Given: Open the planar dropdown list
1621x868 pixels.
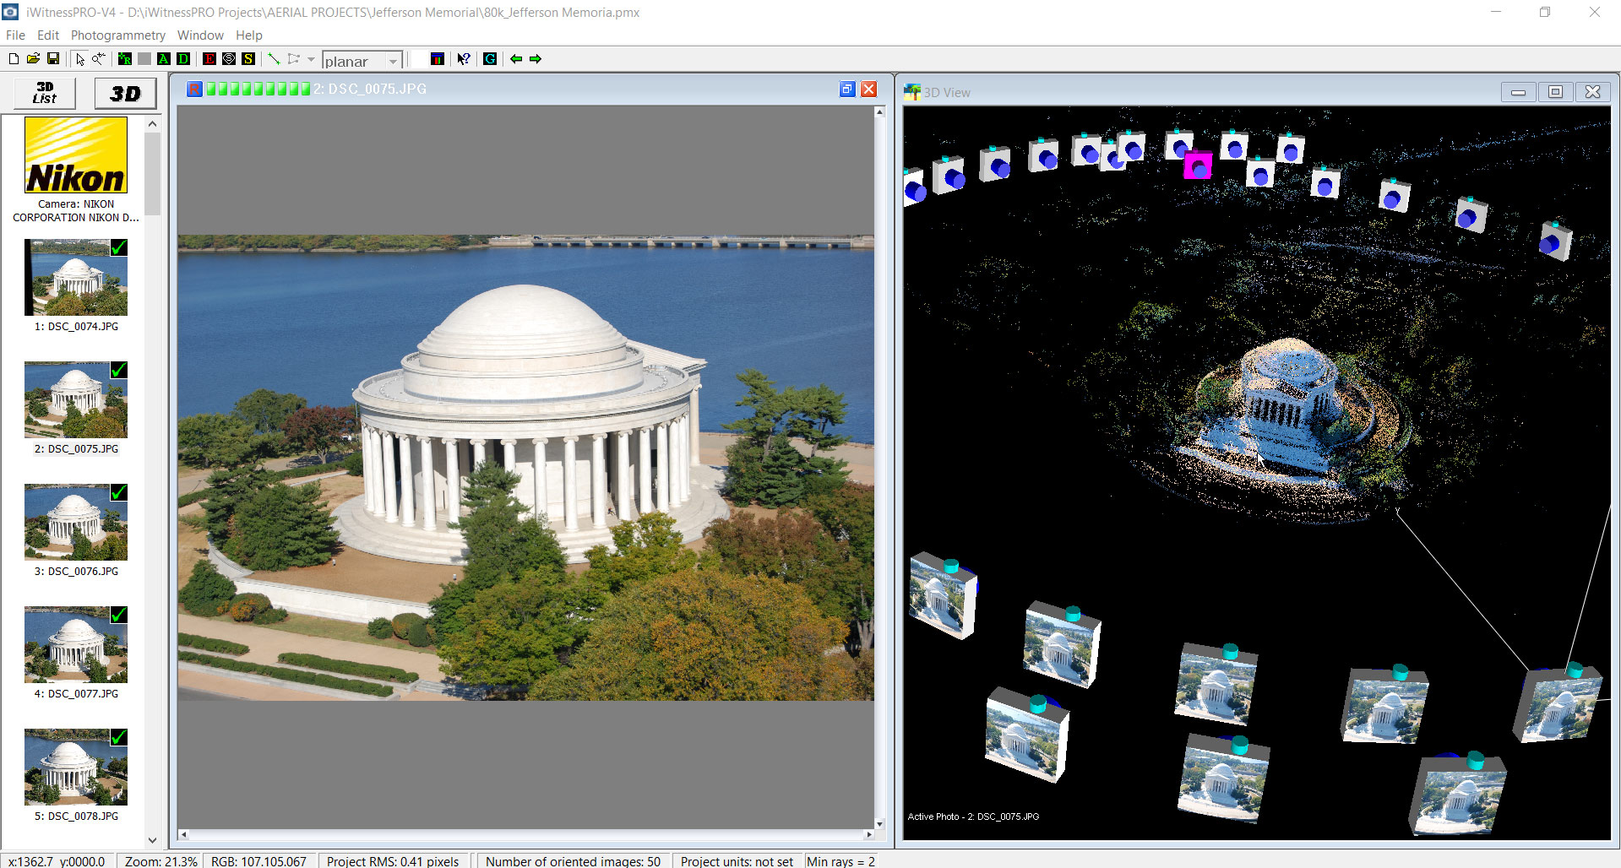Looking at the screenshot, I should point(394,61).
